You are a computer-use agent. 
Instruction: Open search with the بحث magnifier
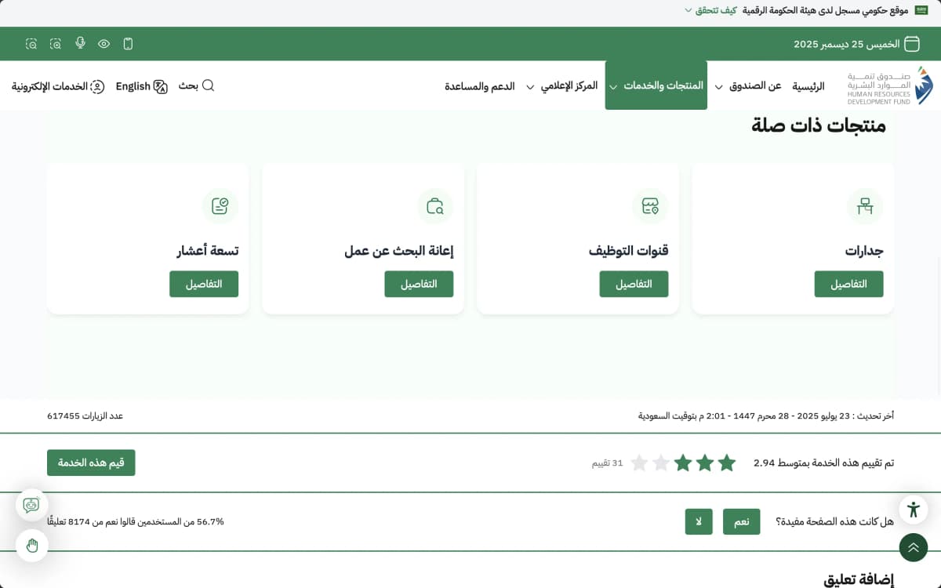pyautogui.click(x=196, y=85)
